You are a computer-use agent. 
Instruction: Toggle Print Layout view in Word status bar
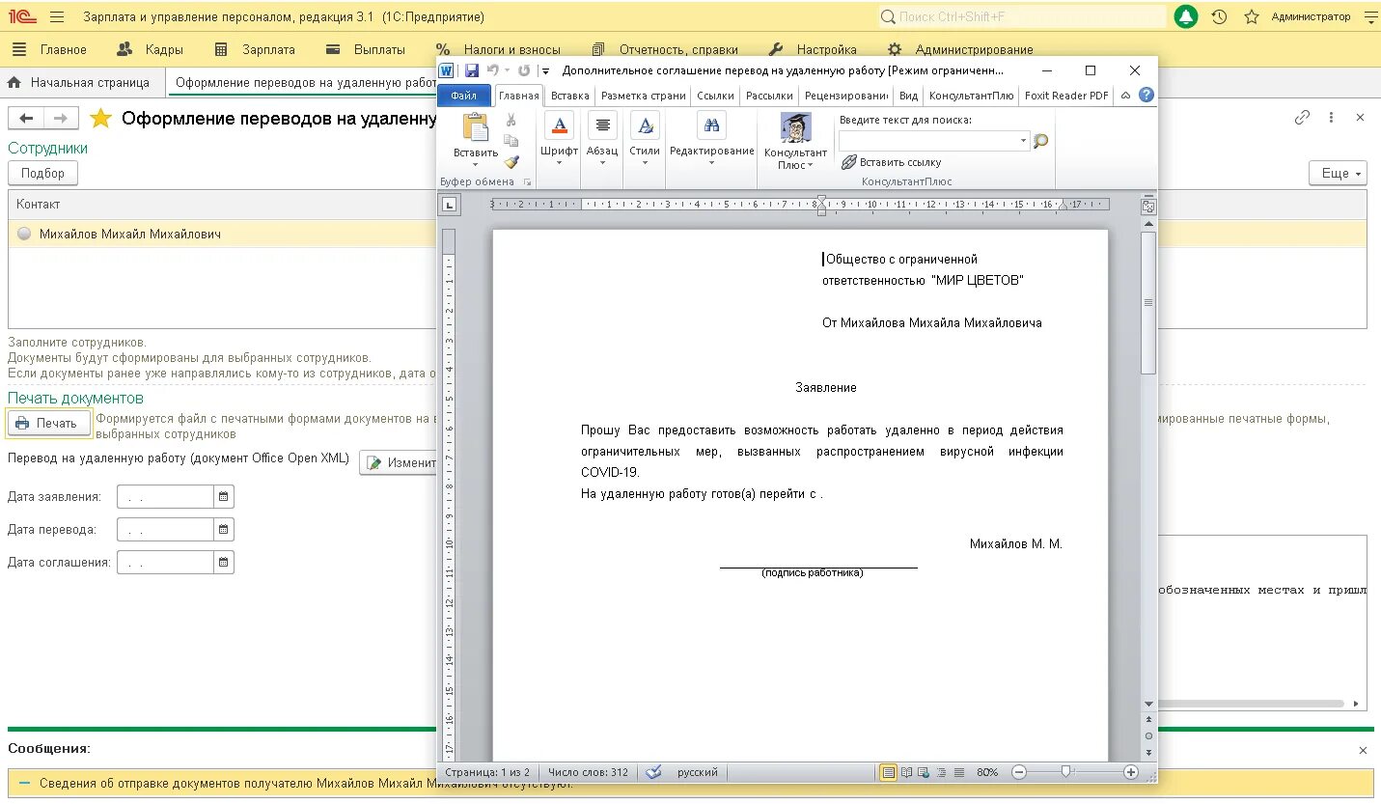click(x=888, y=772)
